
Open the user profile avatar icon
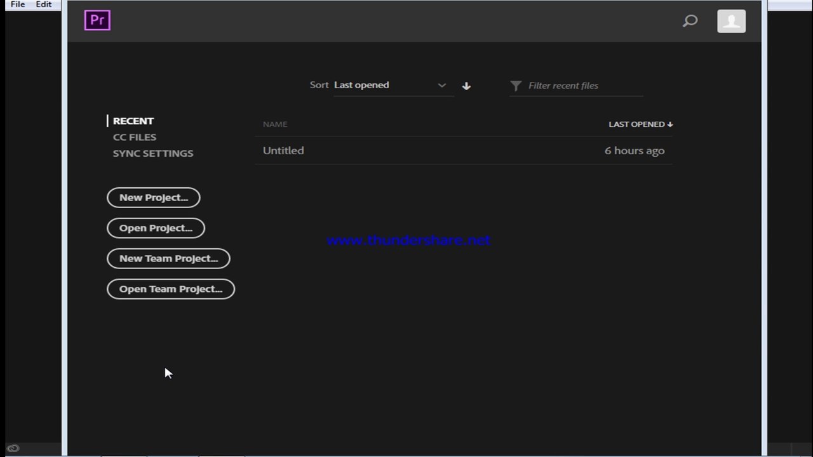[x=731, y=21]
